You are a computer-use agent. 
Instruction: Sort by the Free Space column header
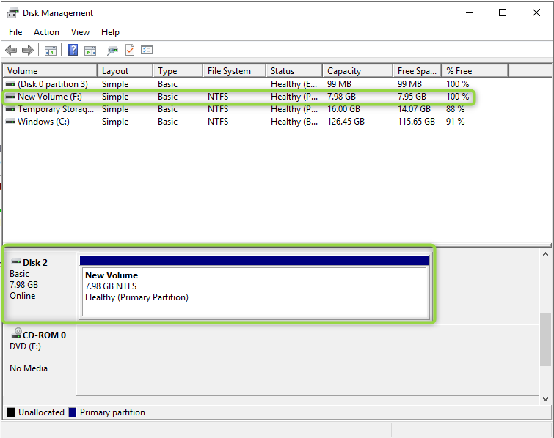point(418,70)
